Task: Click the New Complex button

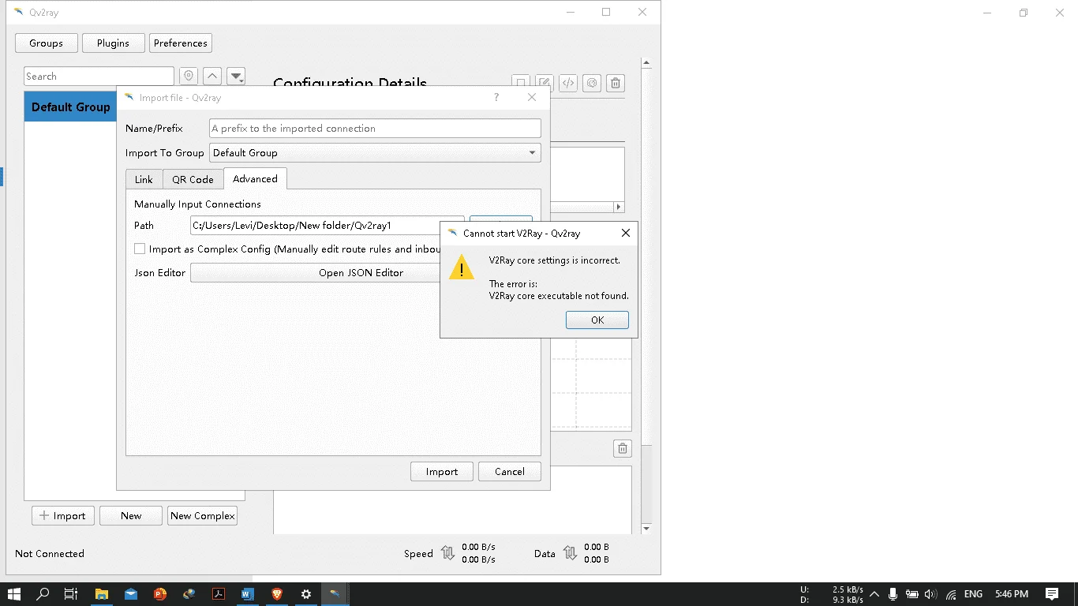Action: tap(203, 516)
